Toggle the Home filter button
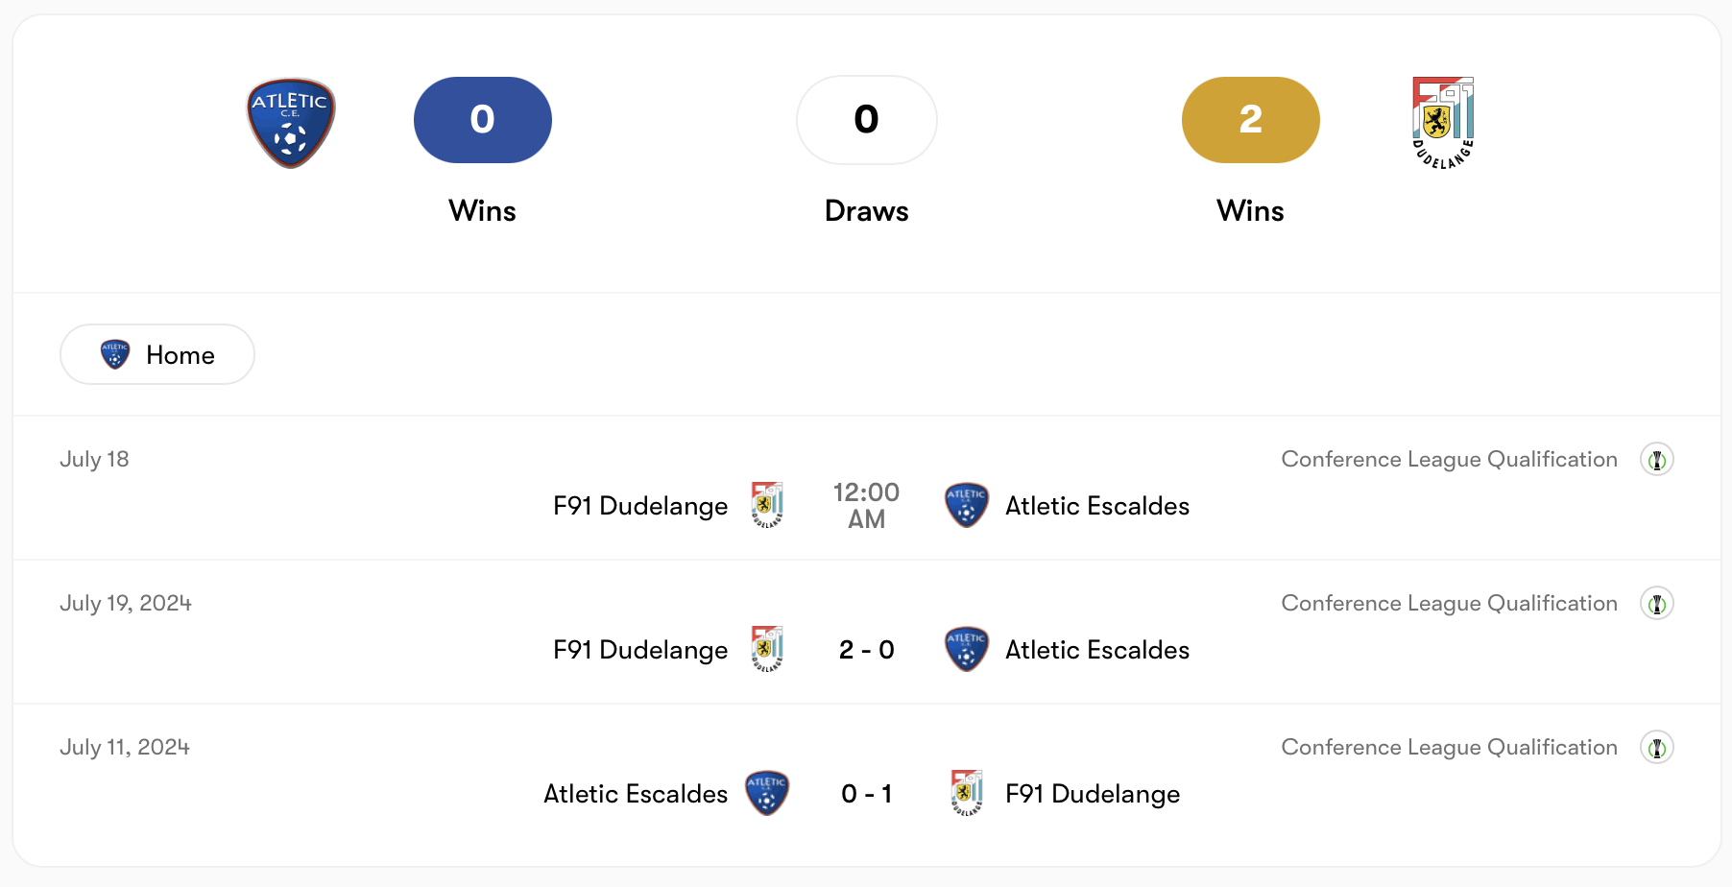Screen dimensions: 1732x887 pyautogui.click(x=157, y=354)
